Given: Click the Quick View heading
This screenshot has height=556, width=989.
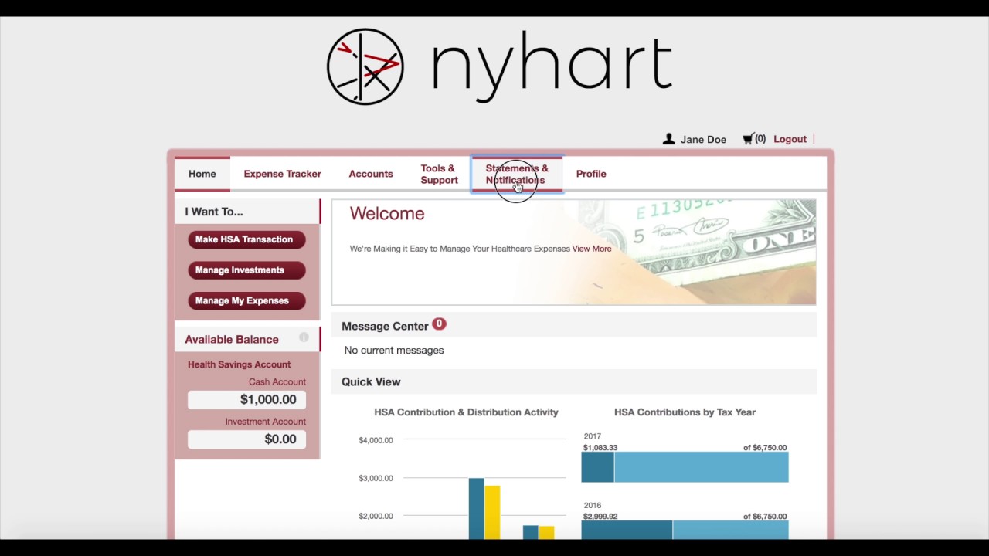Looking at the screenshot, I should click(371, 381).
